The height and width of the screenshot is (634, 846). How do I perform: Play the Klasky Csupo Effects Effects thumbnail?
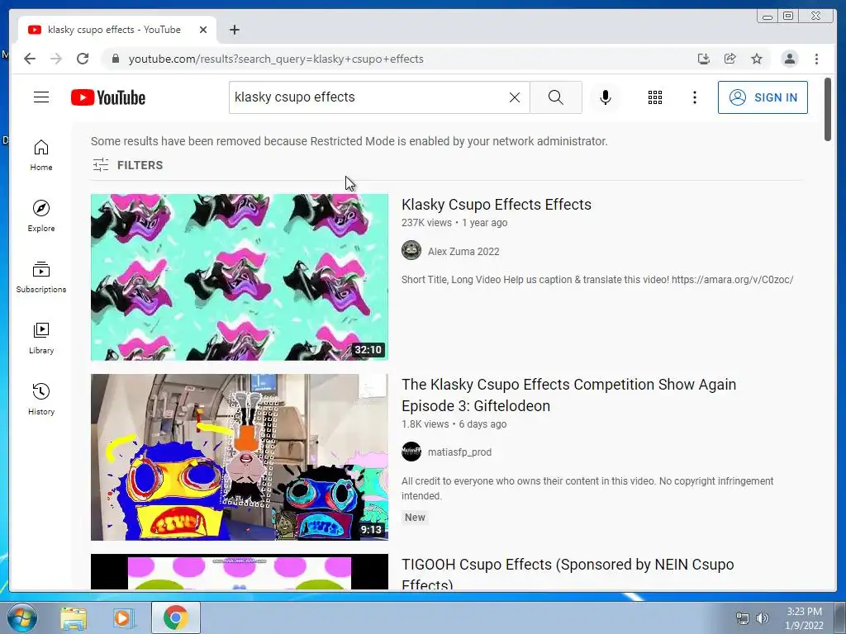click(x=239, y=277)
